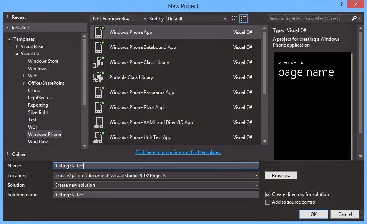
Task: Click the 'page name' preview thumbnail
Action: point(313,106)
